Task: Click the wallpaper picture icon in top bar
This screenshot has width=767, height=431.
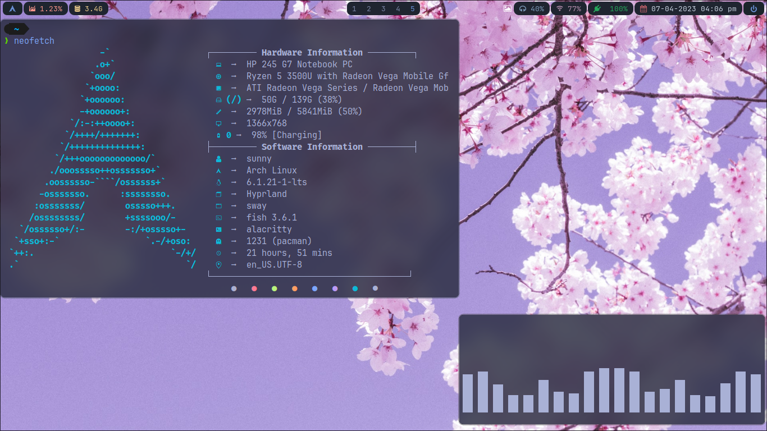Action: (x=508, y=8)
